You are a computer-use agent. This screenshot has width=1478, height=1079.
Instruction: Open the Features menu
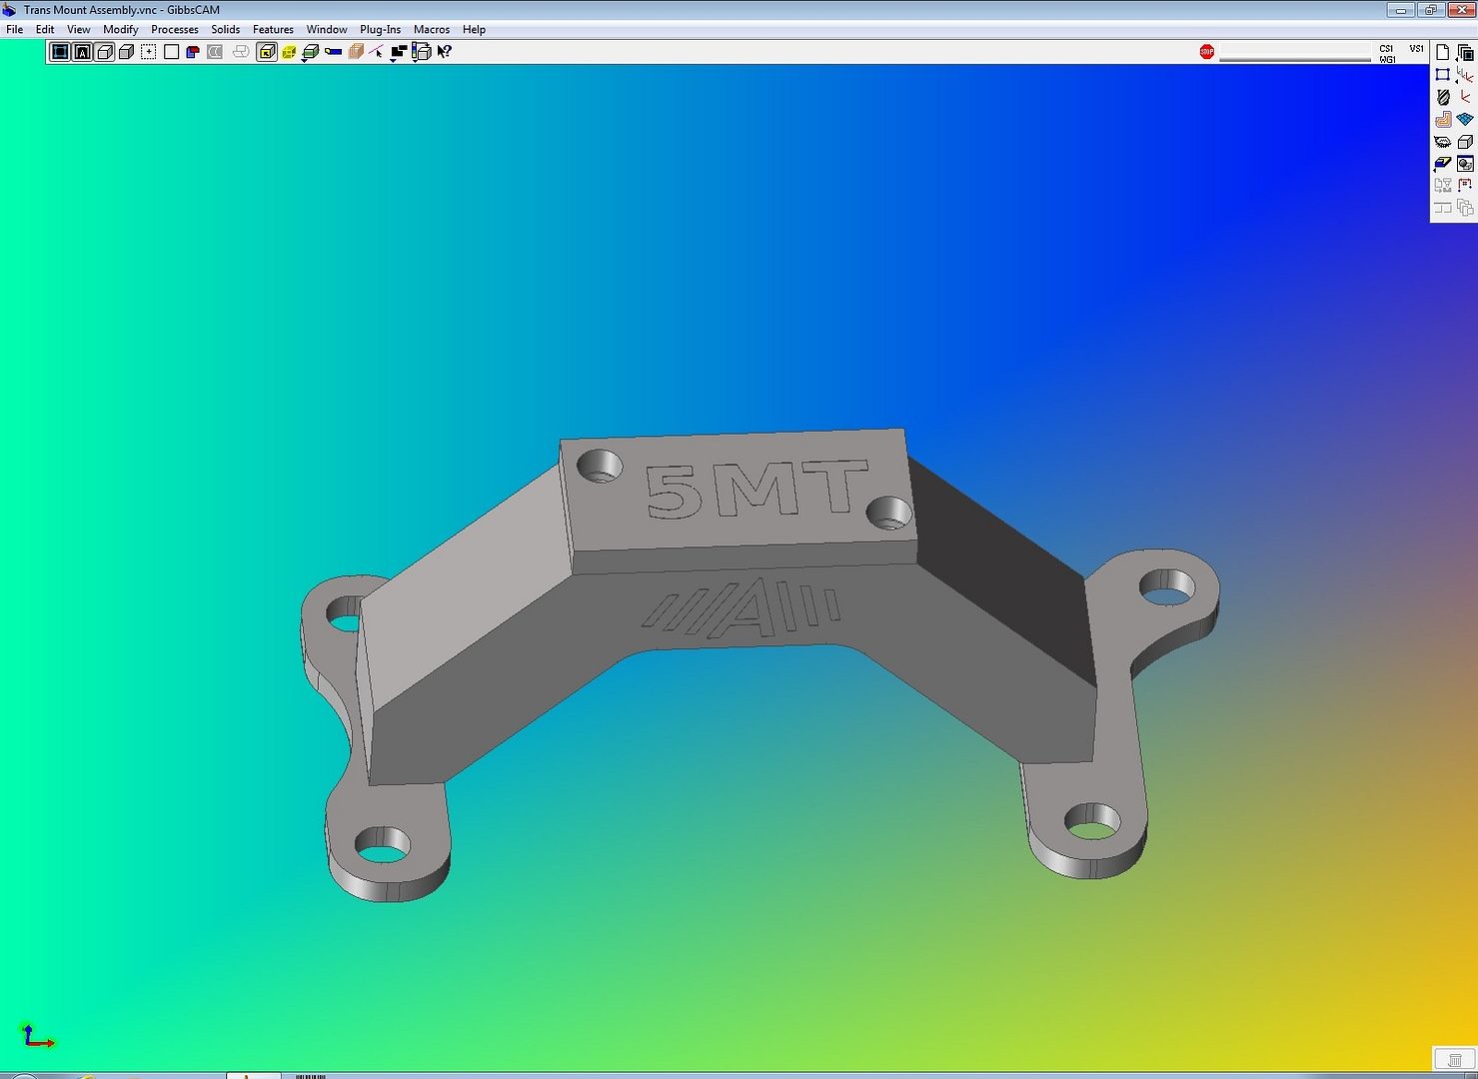pos(273,30)
